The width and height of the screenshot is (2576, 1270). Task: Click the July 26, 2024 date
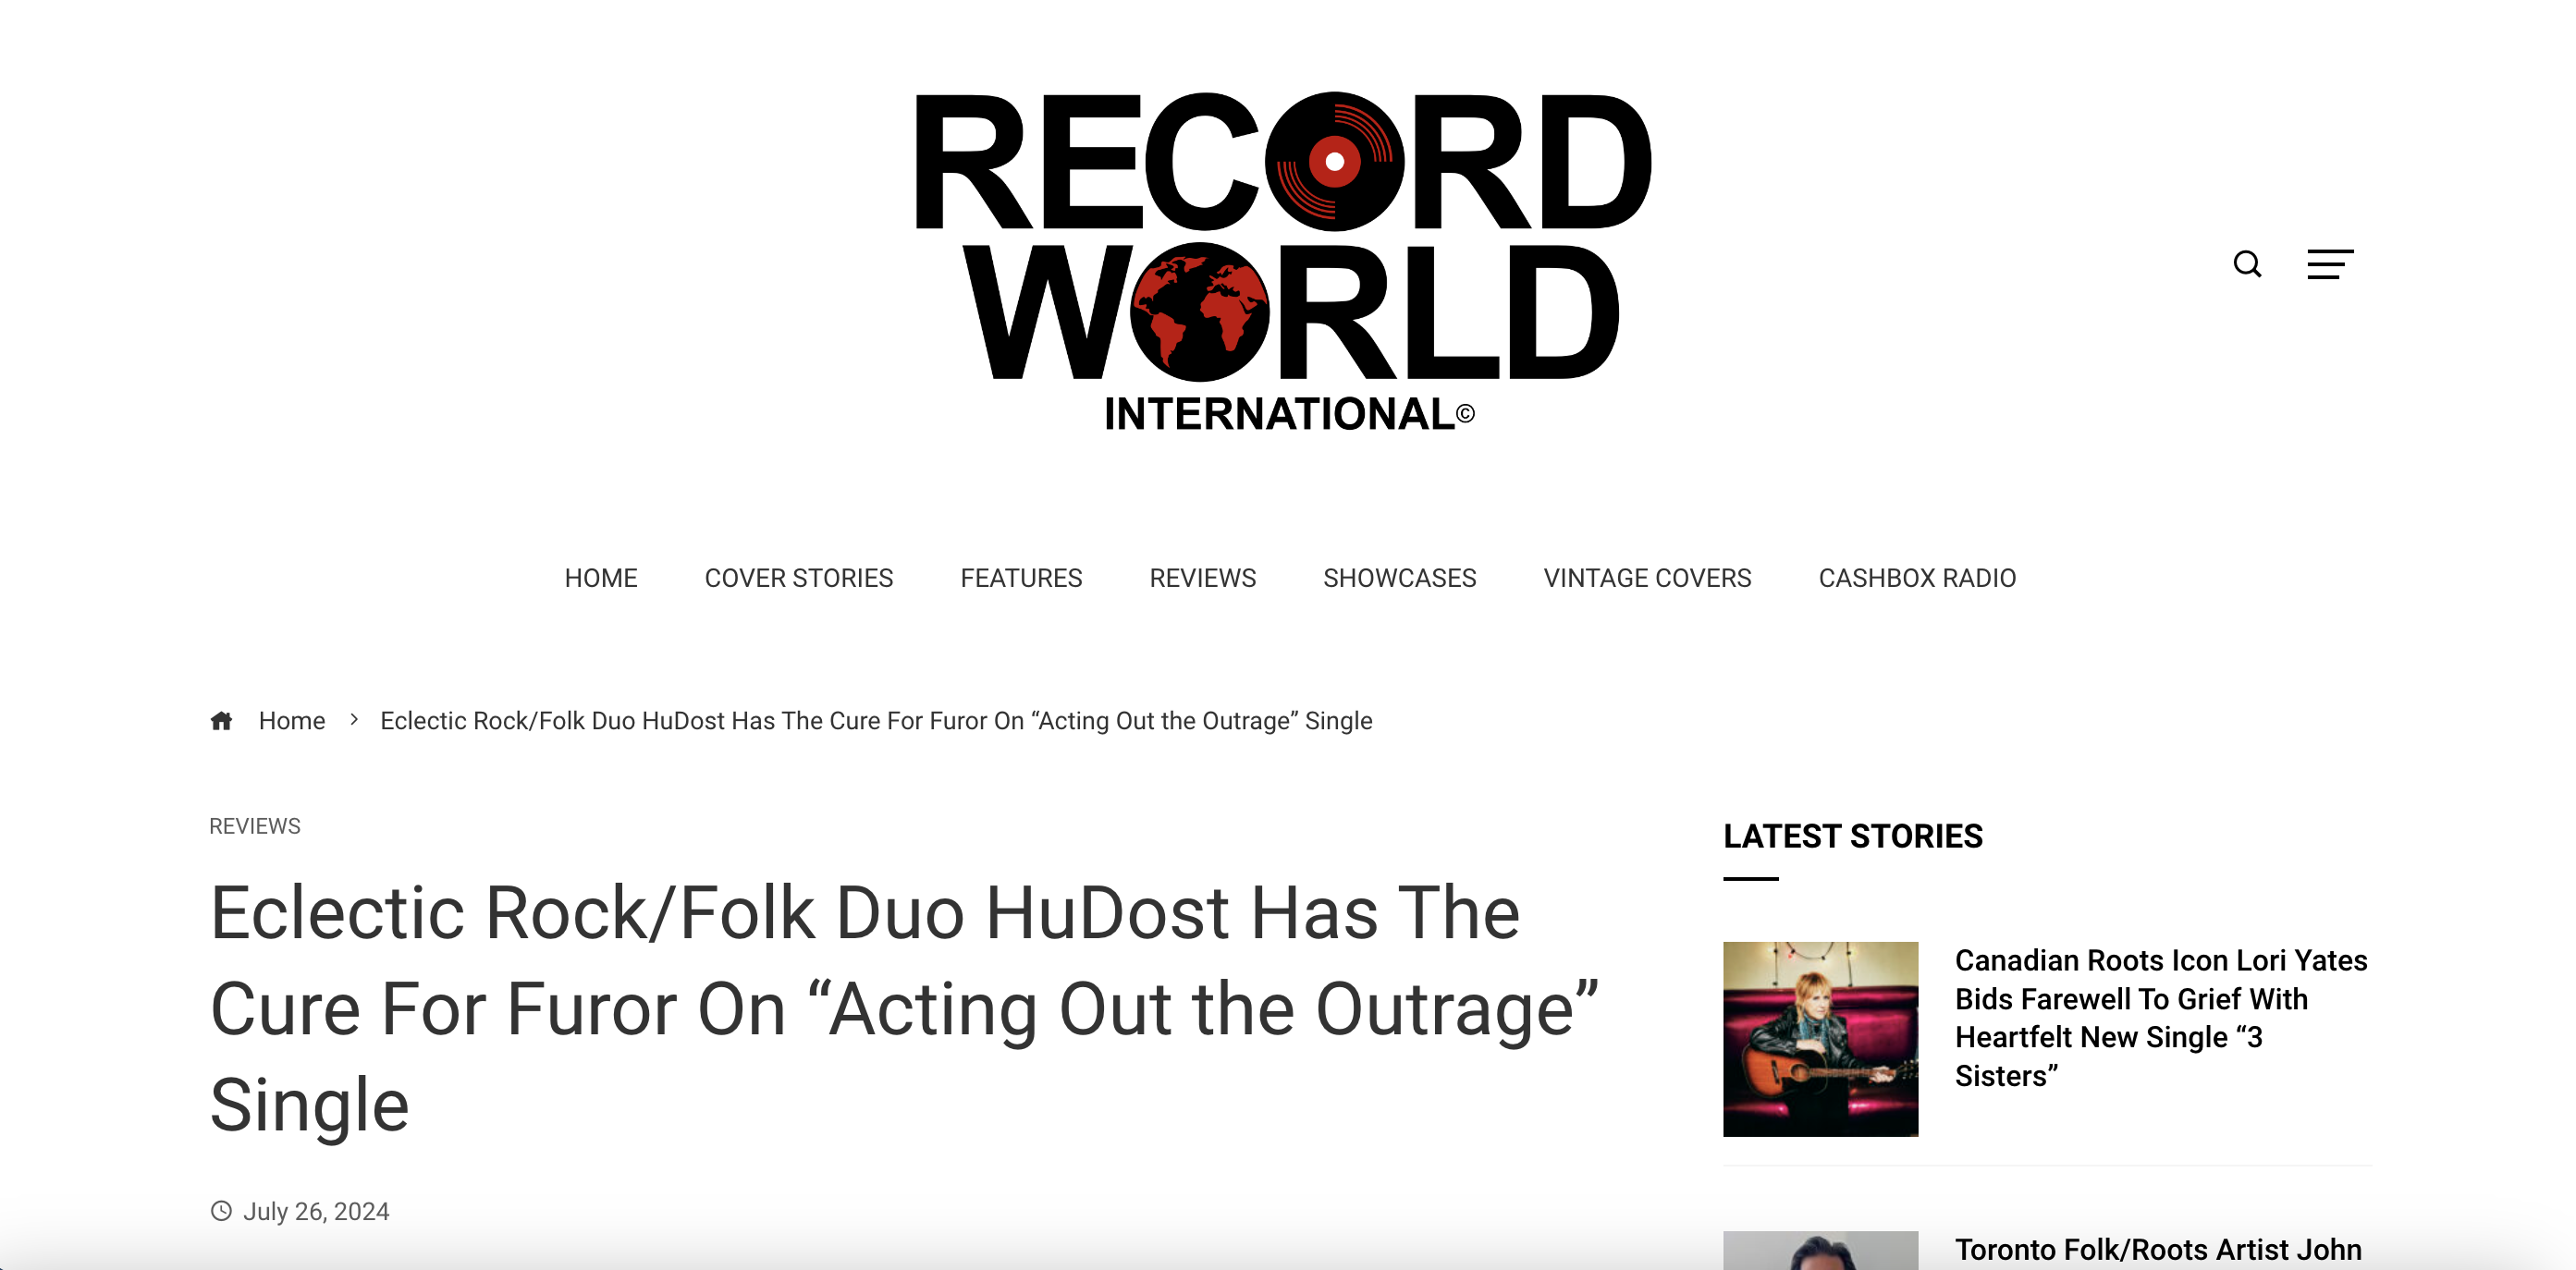pos(316,1211)
